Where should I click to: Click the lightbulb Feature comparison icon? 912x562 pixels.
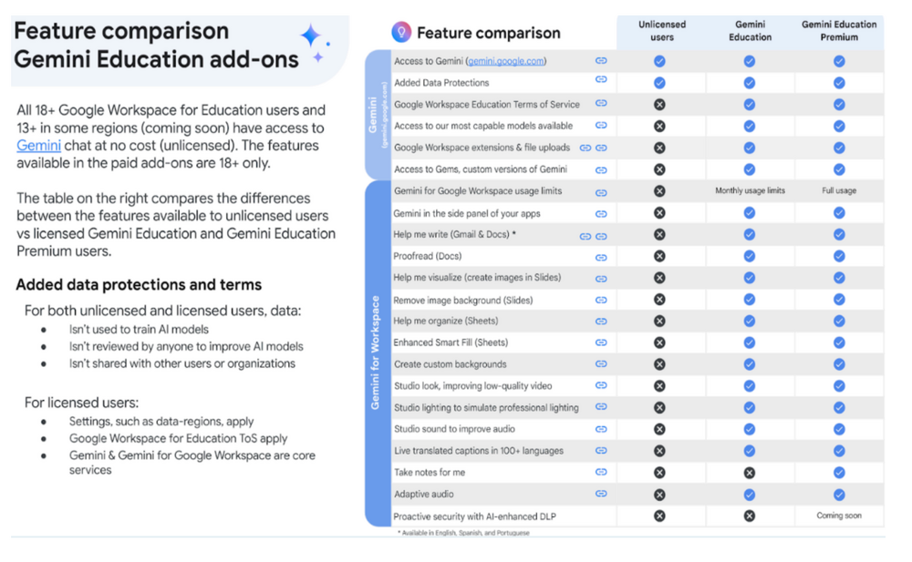[400, 32]
